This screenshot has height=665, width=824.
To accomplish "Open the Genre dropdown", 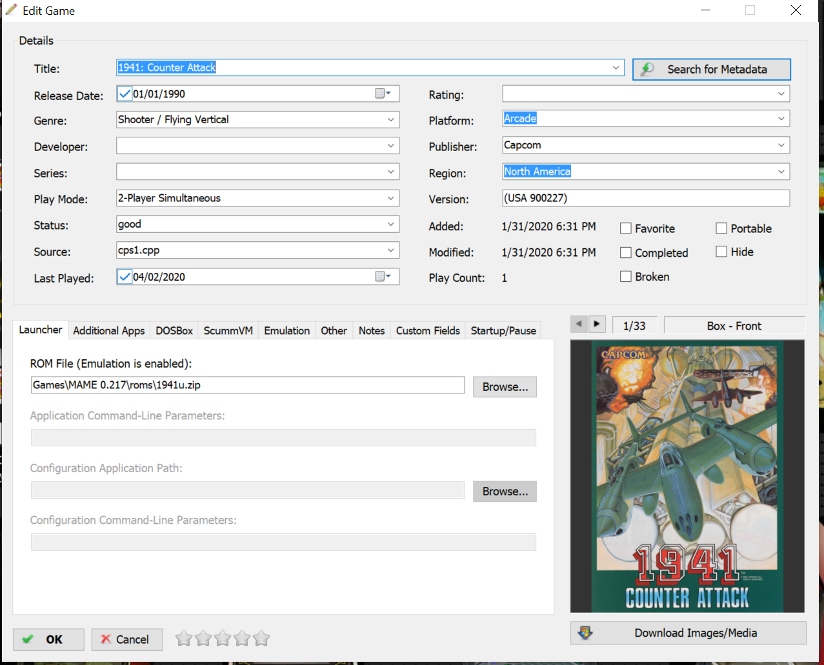I will click(x=391, y=119).
